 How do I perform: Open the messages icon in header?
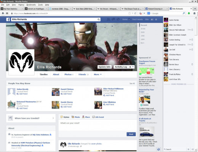(x=113, y=19)
